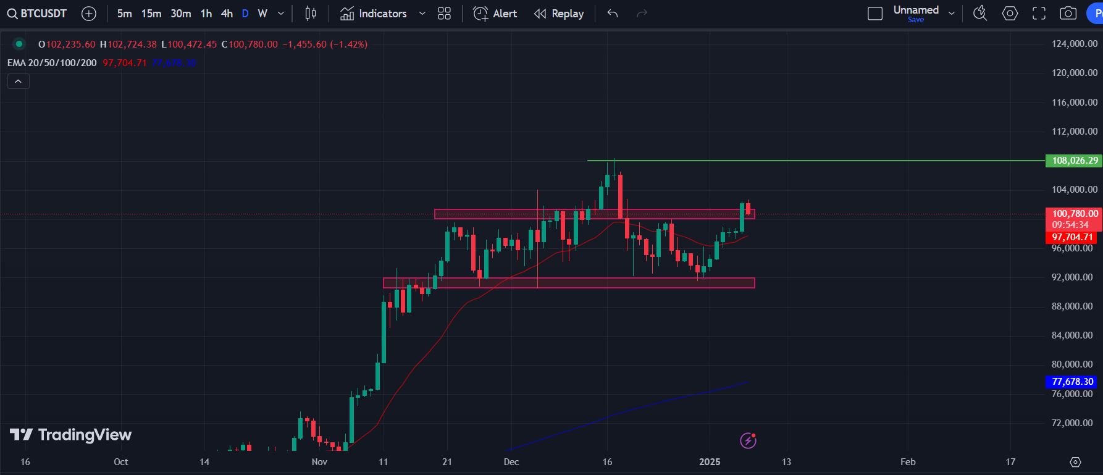The image size is (1103, 475).
Task: Select the 1h interval
Action: click(206, 14)
